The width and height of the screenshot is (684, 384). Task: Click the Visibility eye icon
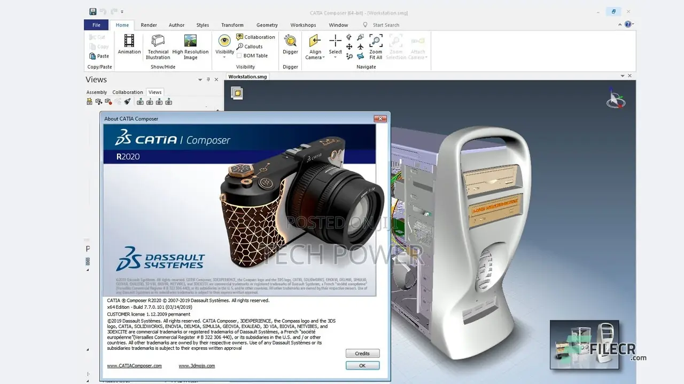(x=224, y=41)
